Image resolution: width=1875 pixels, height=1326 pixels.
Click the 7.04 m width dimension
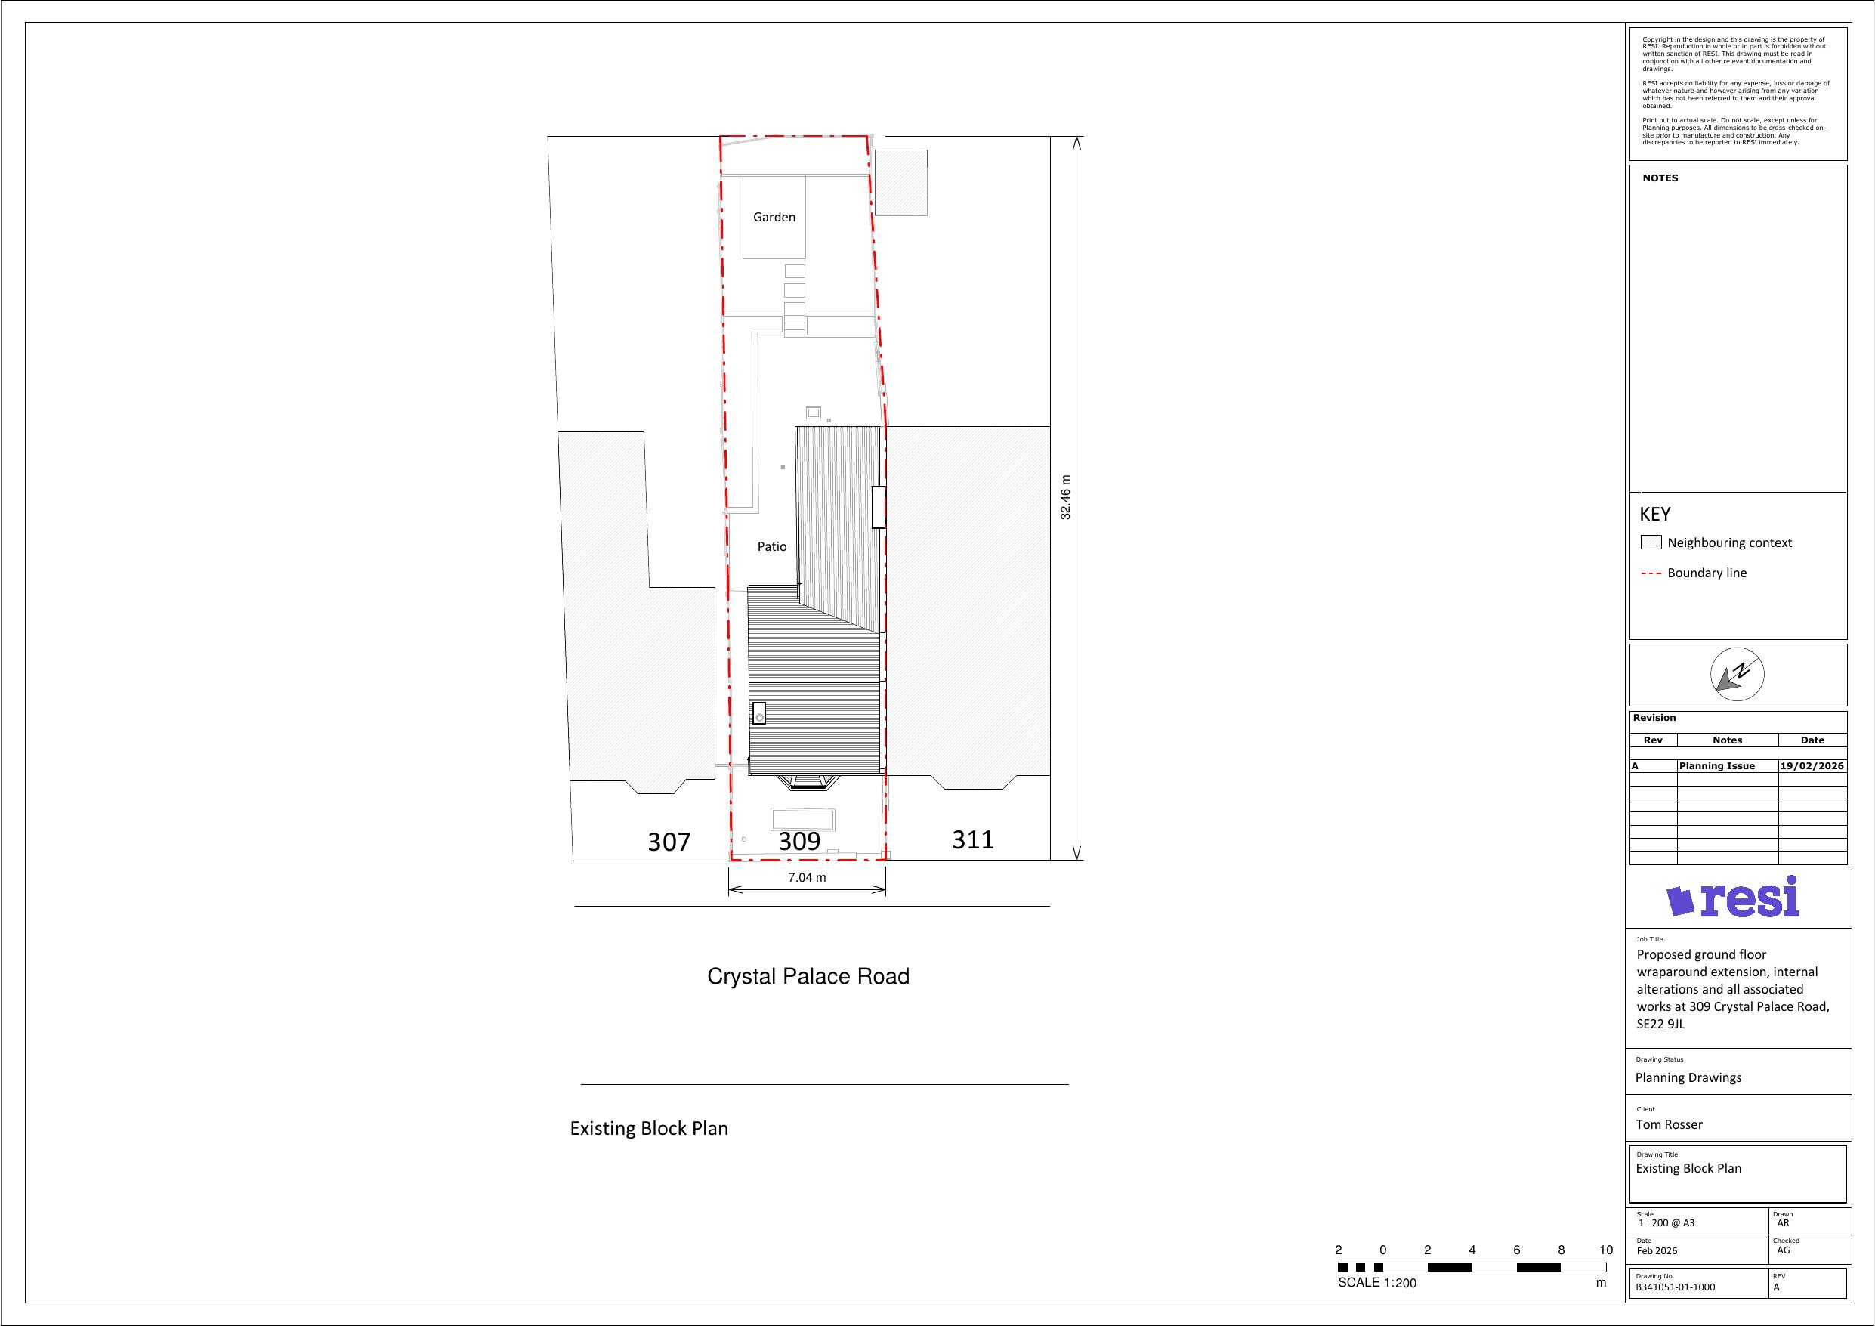tap(807, 877)
